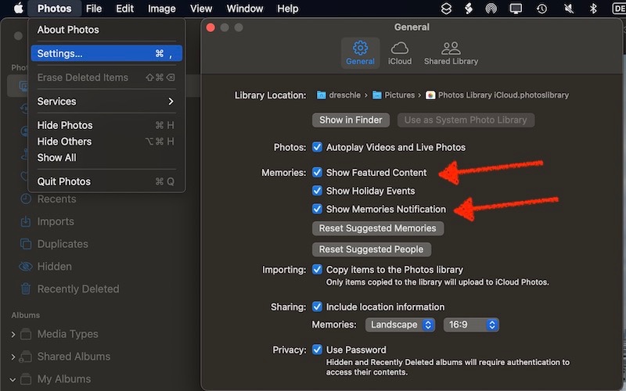Click the flash-shaped menu bar icon

point(469,9)
